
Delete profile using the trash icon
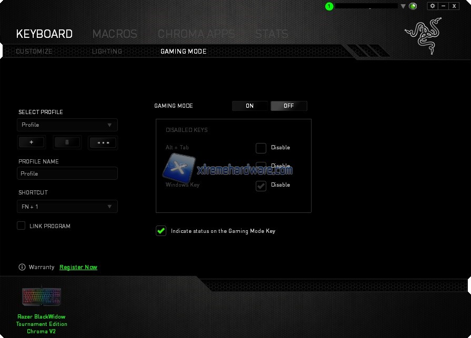click(x=67, y=142)
